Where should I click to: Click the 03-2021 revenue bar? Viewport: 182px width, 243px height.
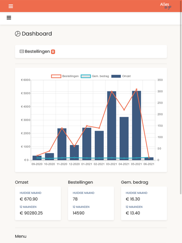(x=112, y=126)
